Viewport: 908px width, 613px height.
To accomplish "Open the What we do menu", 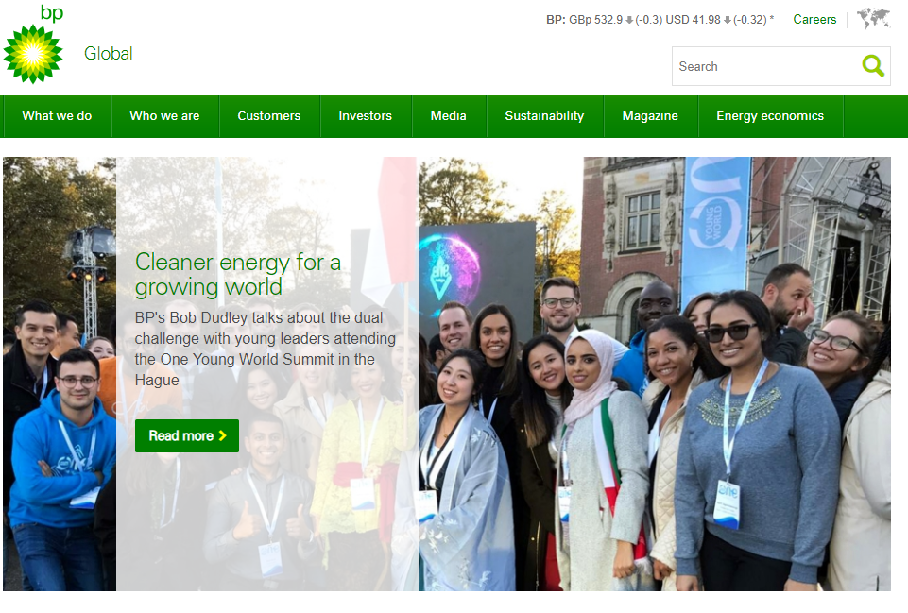I will 57,116.
